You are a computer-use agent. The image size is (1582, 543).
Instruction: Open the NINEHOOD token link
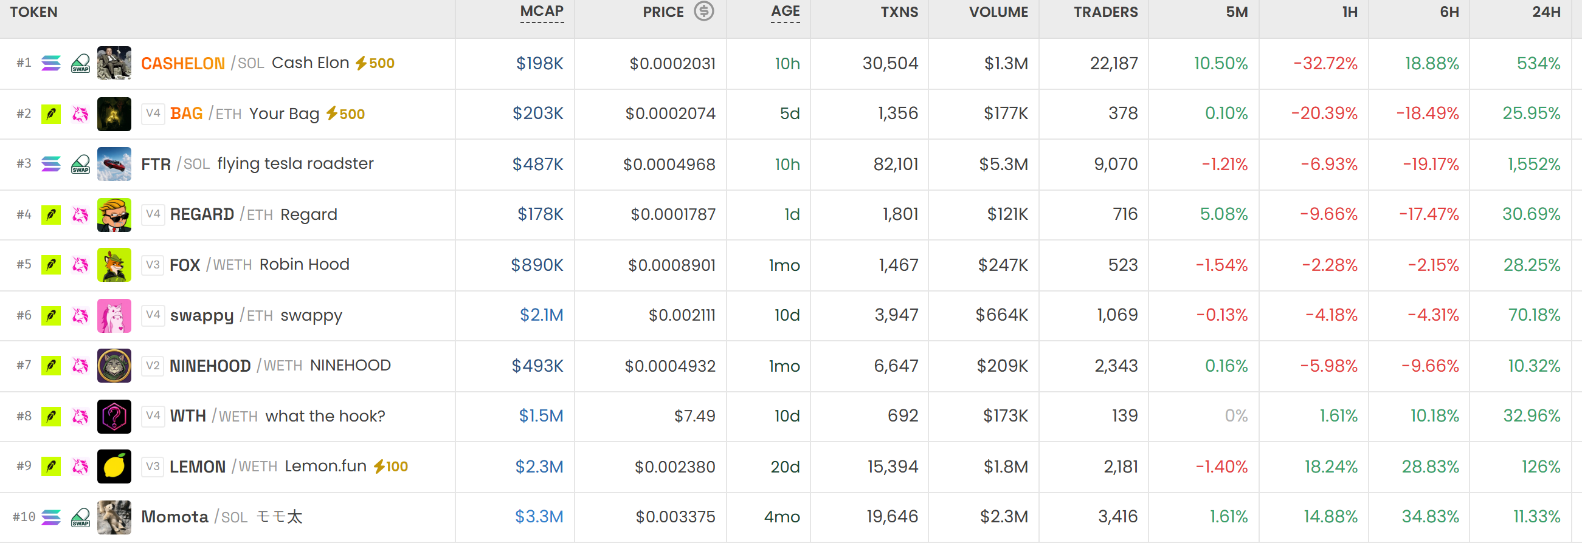tap(210, 366)
